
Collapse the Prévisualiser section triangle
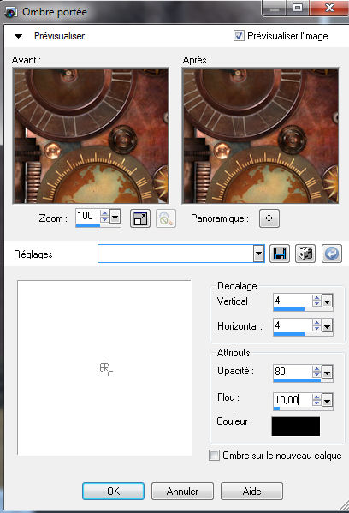pyautogui.click(x=18, y=36)
